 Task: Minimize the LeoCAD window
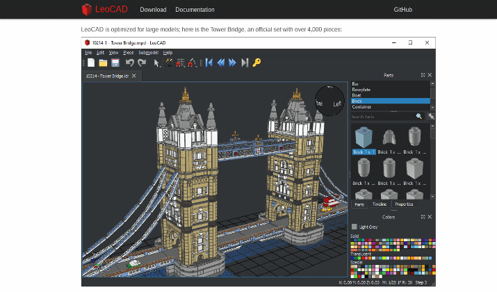click(x=394, y=43)
